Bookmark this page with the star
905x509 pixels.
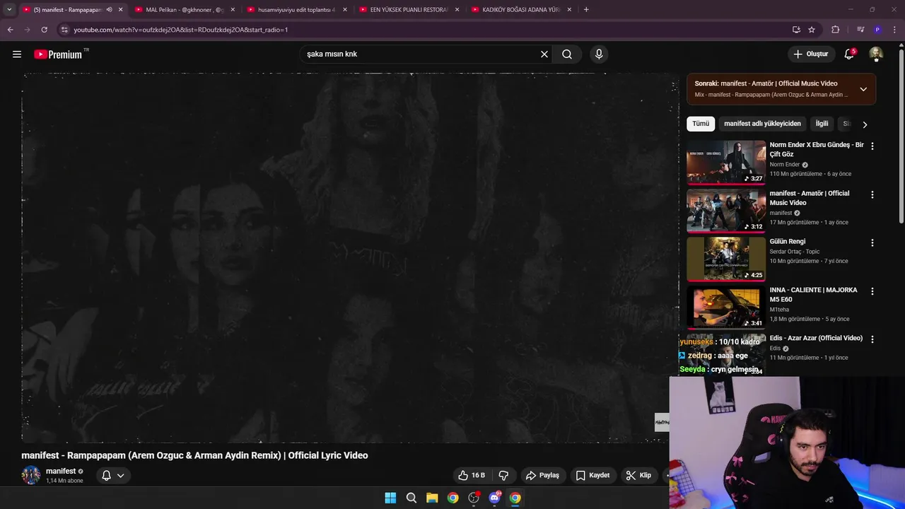pyautogui.click(x=812, y=30)
